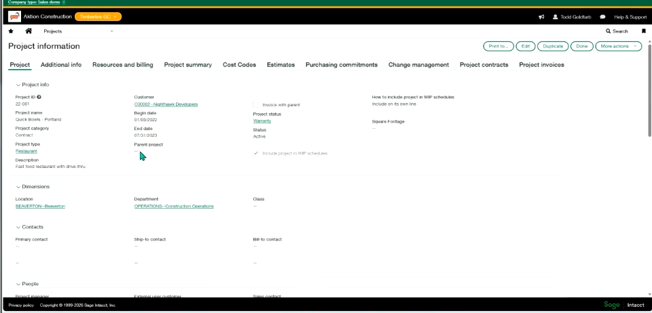Open the favorites star icon

click(11, 31)
